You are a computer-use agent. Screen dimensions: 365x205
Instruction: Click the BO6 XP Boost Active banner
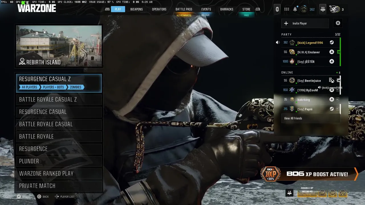click(x=309, y=174)
